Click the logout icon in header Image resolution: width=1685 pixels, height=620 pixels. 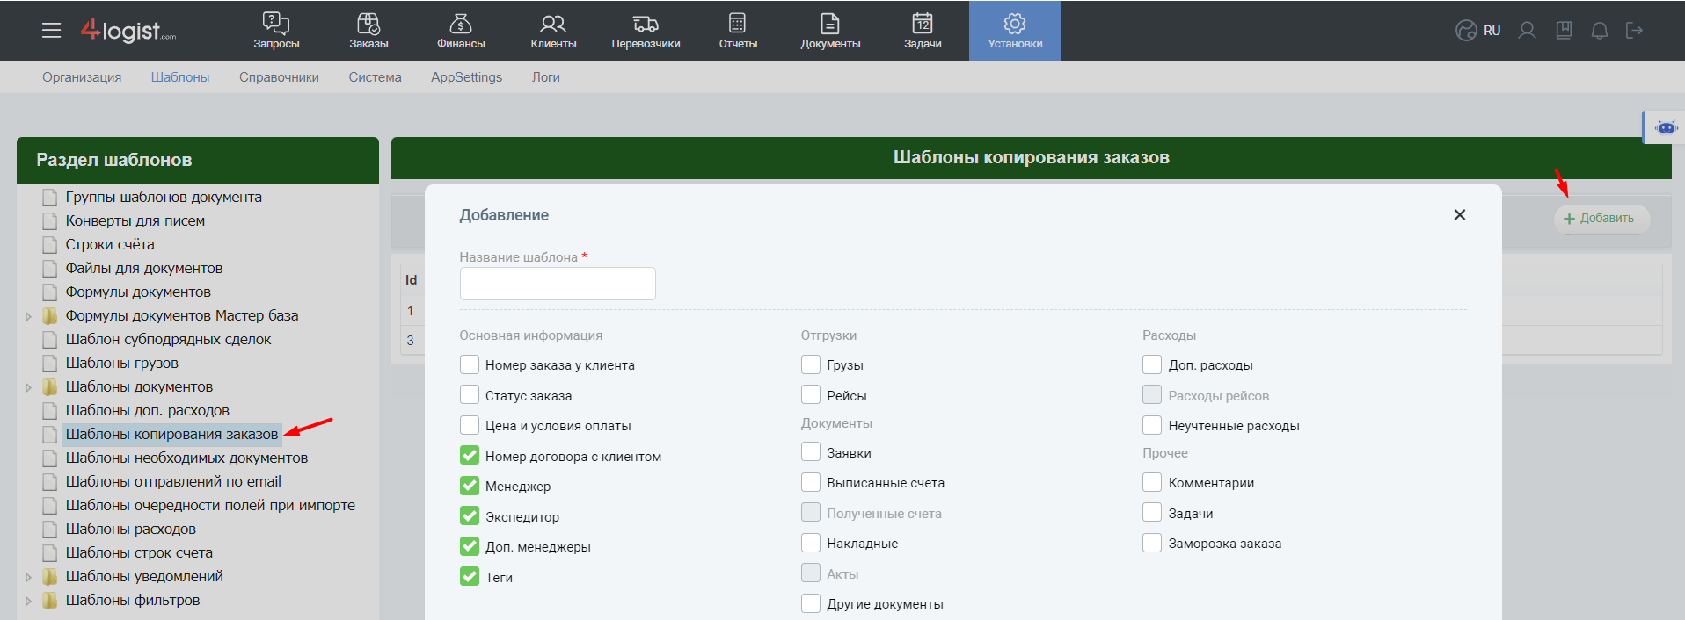click(x=1634, y=31)
